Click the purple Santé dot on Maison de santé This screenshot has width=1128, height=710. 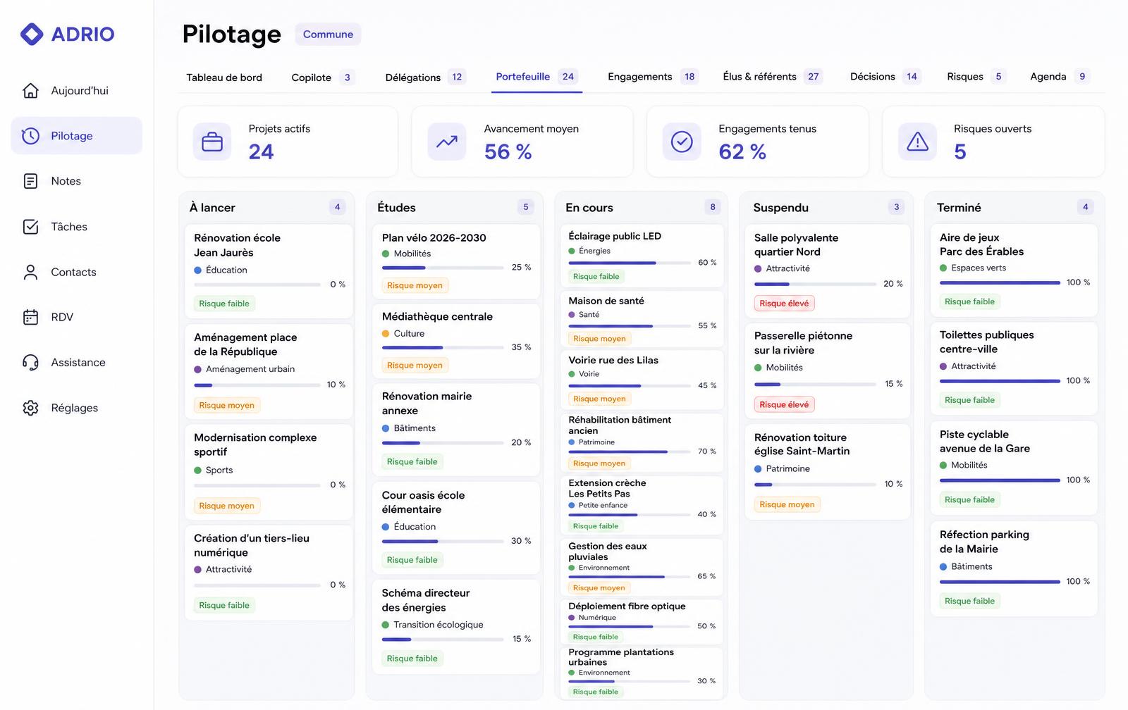pyautogui.click(x=572, y=315)
